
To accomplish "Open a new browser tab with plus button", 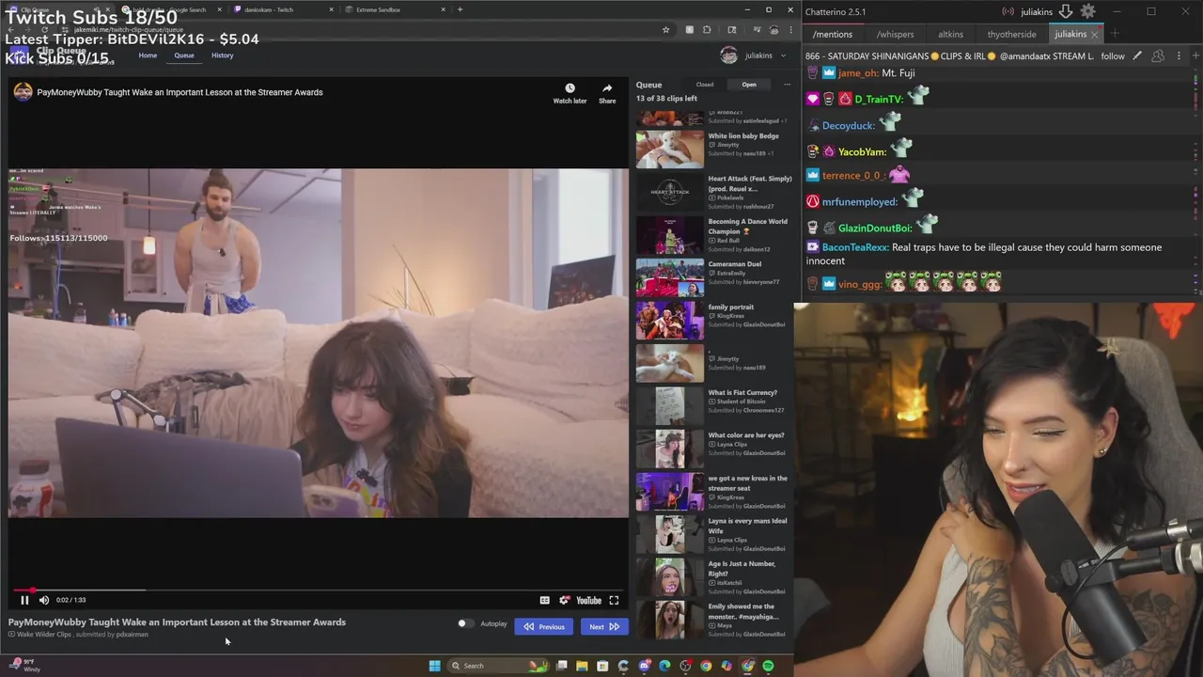I will (x=460, y=9).
